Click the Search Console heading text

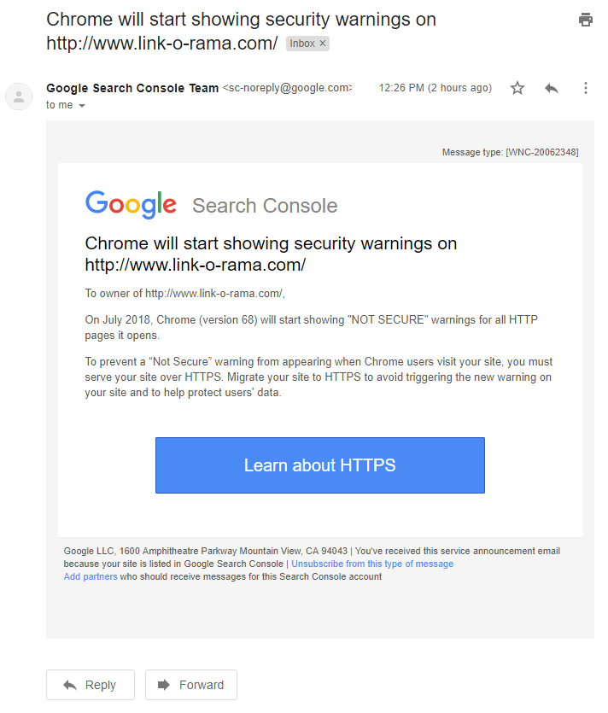click(x=265, y=206)
